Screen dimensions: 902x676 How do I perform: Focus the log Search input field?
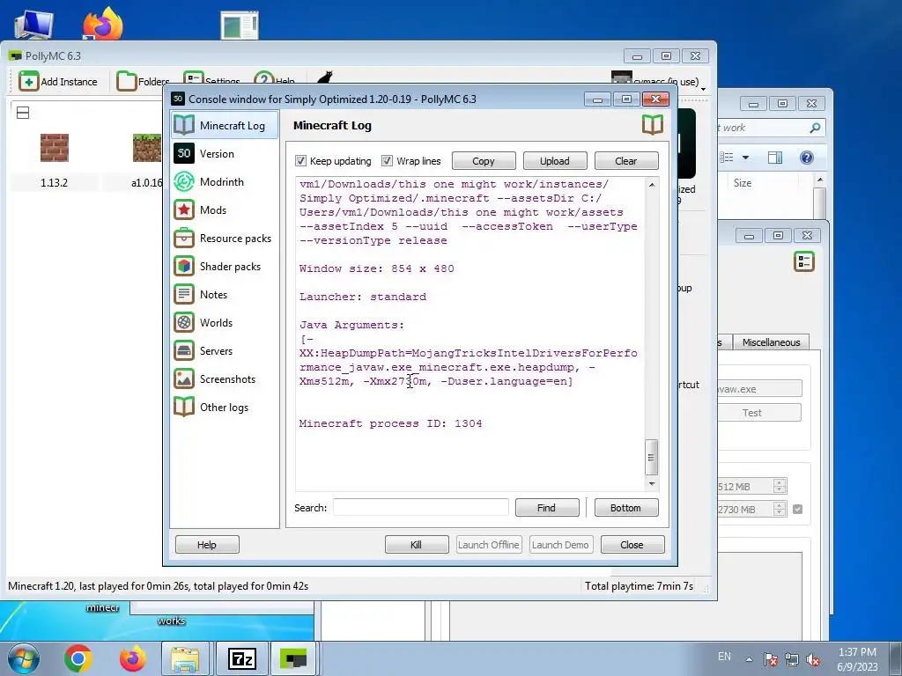pos(421,508)
